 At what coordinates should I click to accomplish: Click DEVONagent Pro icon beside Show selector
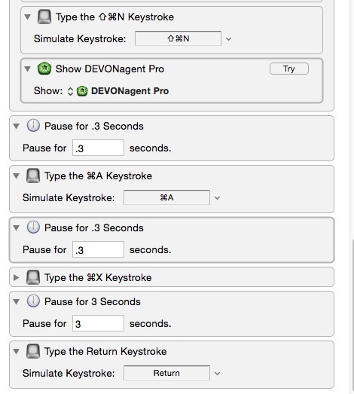pos(82,91)
